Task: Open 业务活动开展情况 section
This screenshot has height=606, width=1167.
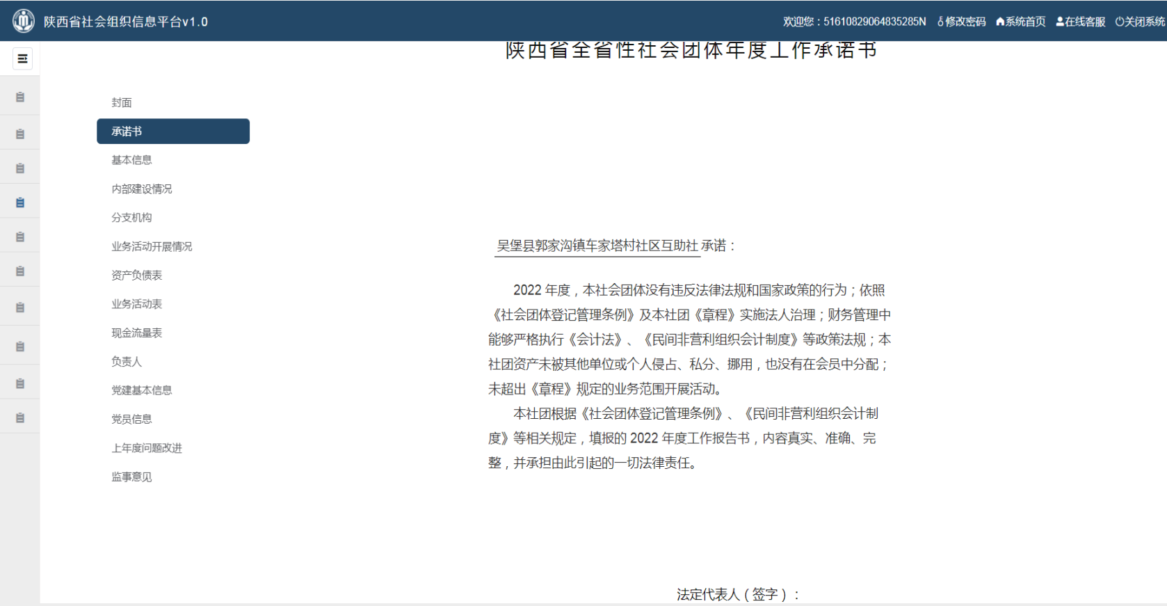Action: (152, 246)
